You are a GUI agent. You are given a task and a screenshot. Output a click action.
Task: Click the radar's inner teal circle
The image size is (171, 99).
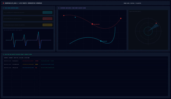coord(148,31)
